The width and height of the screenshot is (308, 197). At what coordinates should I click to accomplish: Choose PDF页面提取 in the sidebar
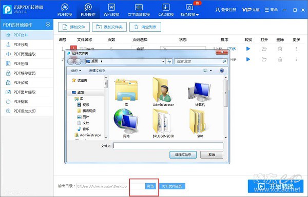coord(27,54)
